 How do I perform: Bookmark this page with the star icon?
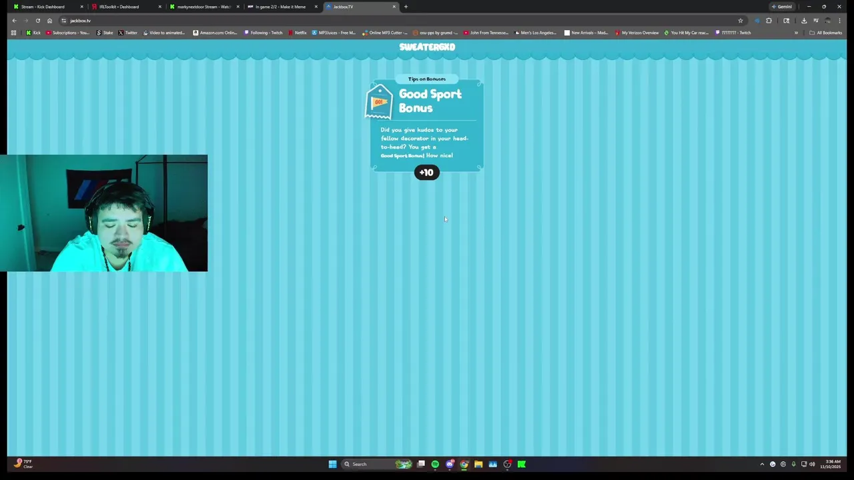pyautogui.click(x=740, y=21)
